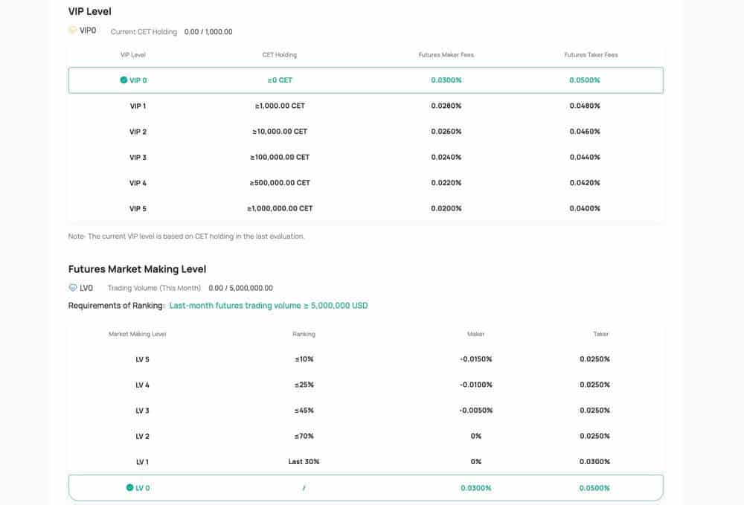Select the LV 5 market making row label
744x505 pixels.
click(142, 359)
